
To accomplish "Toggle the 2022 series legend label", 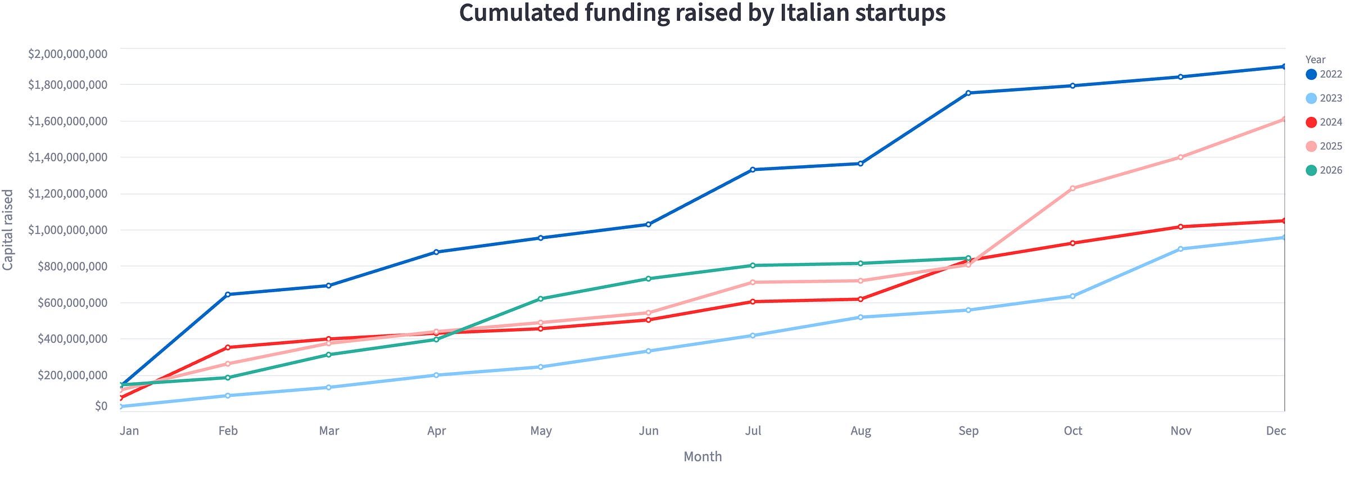I will (1331, 74).
